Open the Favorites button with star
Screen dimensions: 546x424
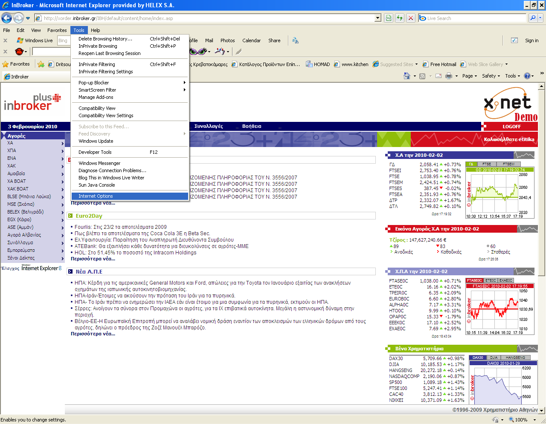[x=16, y=64]
